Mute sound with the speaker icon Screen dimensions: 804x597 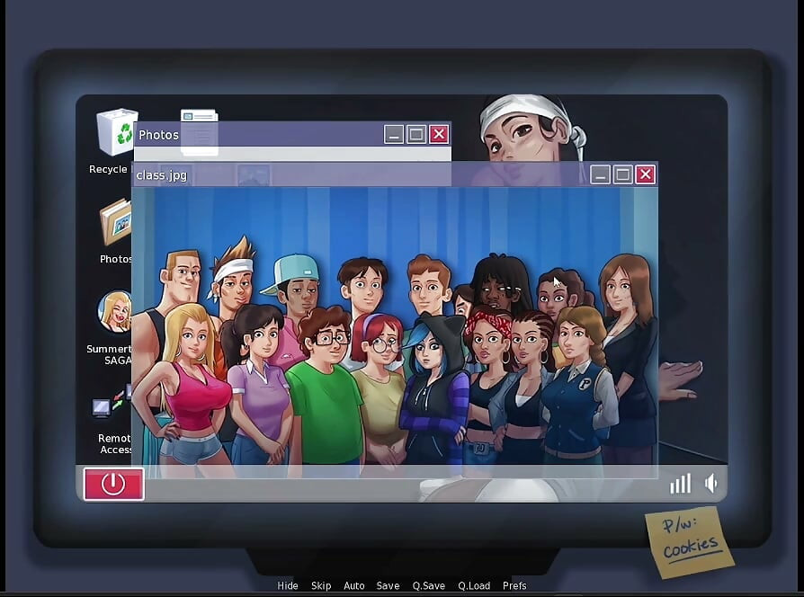pyautogui.click(x=711, y=483)
